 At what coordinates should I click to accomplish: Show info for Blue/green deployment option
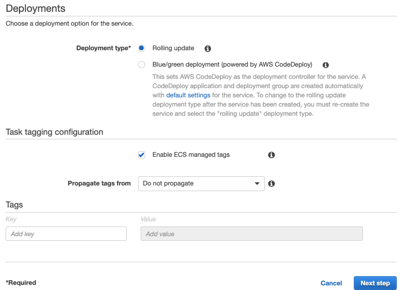pos(326,65)
